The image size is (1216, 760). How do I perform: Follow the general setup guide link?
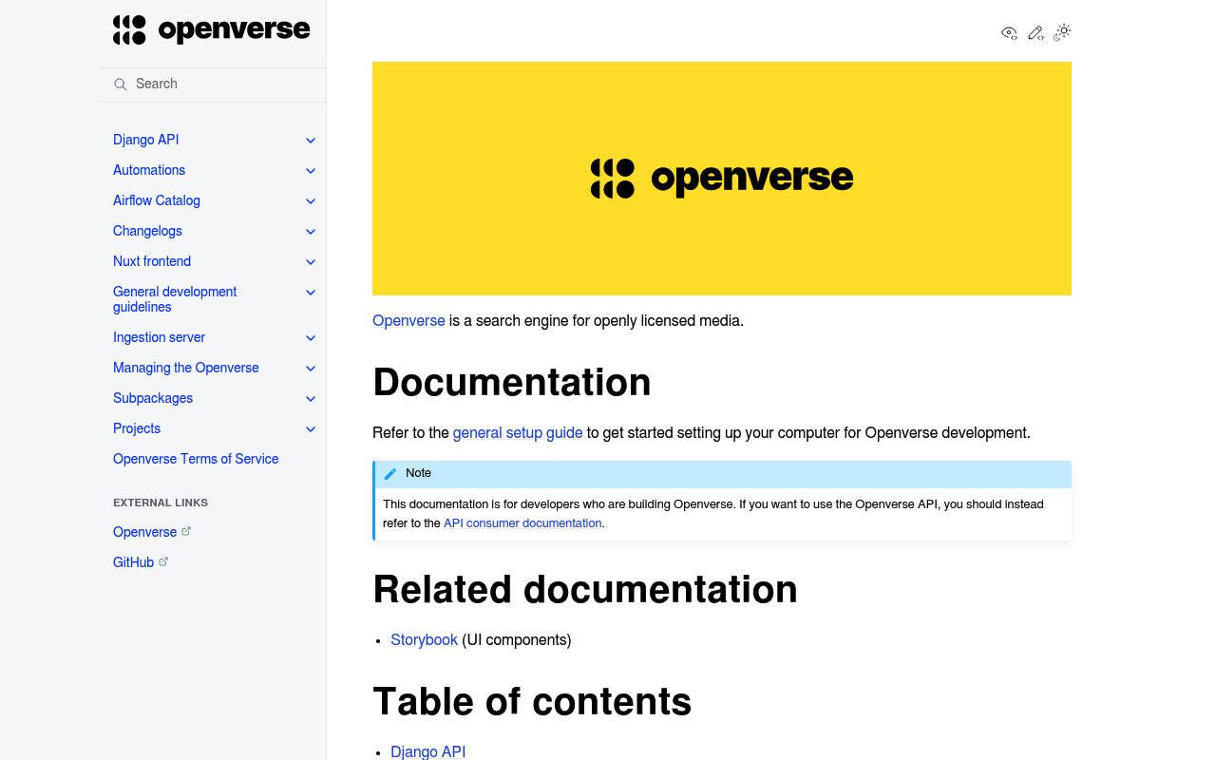tap(518, 433)
